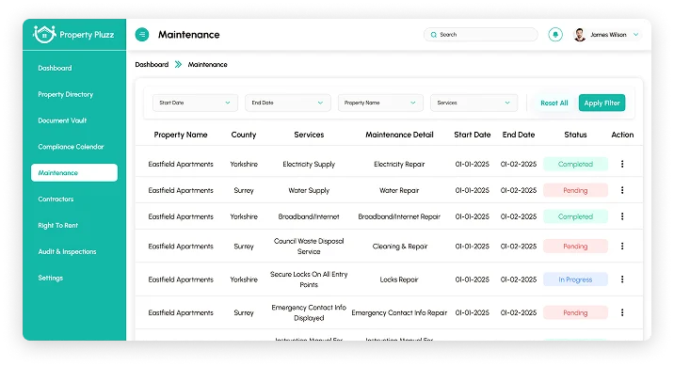
Task: Click the Apply Filter button
Action: [602, 103]
